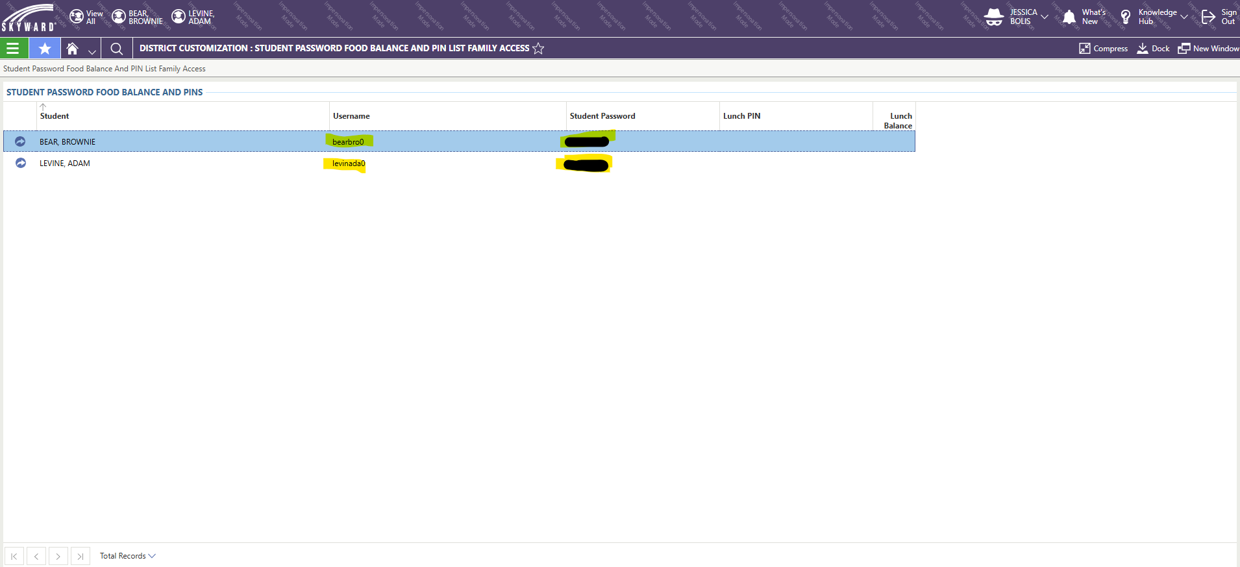Screen dimensions: 1240x567
Task: Open the green hamburger main menu
Action: pyautogui.click(x=13, y=49)
